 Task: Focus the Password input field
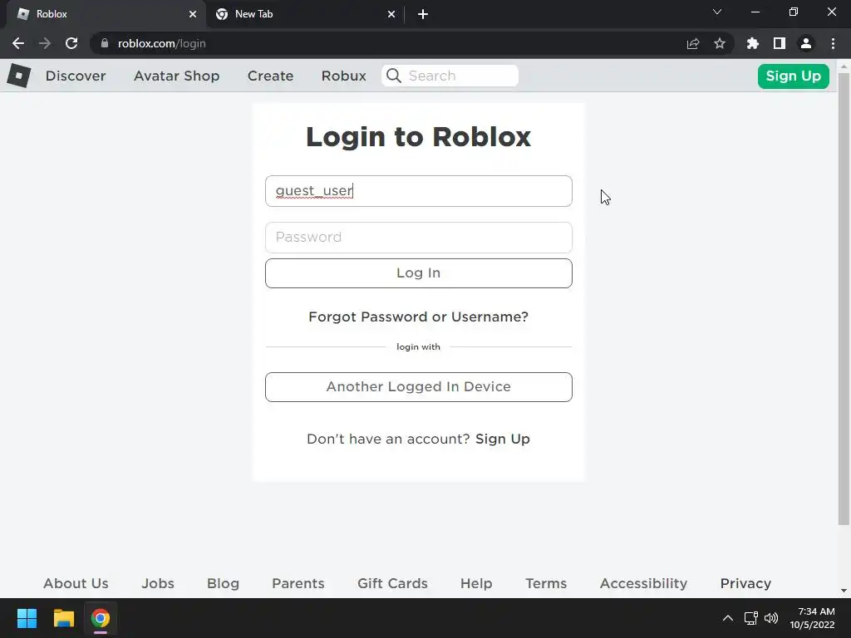(x=419, y=237)
